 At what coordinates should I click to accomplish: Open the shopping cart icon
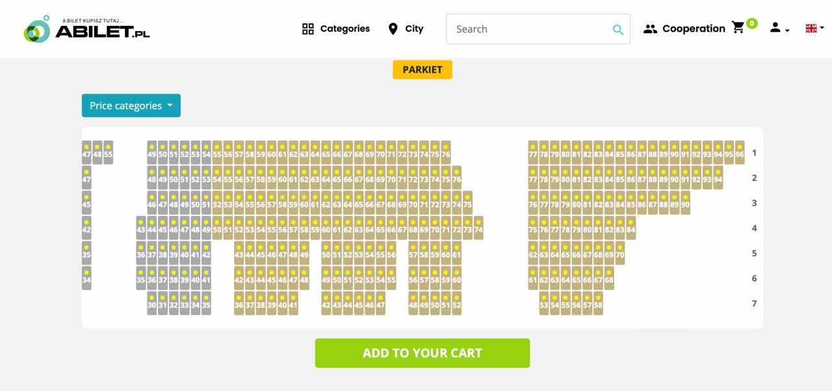[x=738, y=27]
